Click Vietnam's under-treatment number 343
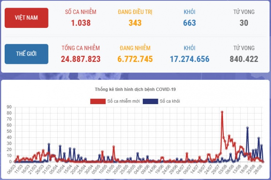271x180 pixels. [x=135, y=23]
